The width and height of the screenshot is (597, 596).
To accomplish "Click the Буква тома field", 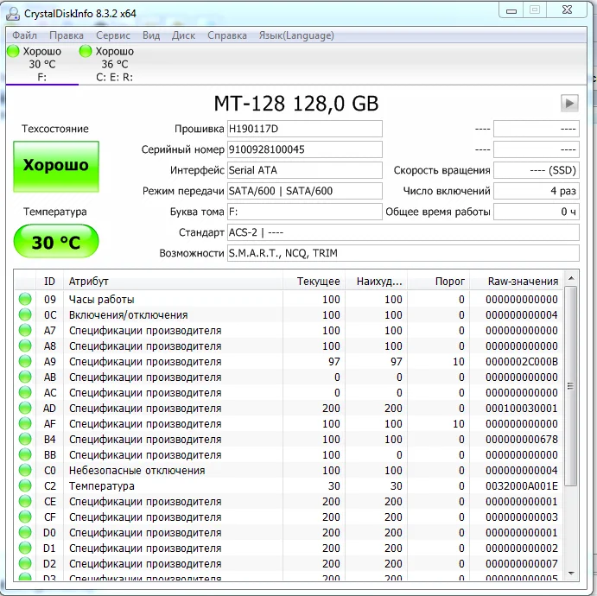I will click(x=305, y=212).
